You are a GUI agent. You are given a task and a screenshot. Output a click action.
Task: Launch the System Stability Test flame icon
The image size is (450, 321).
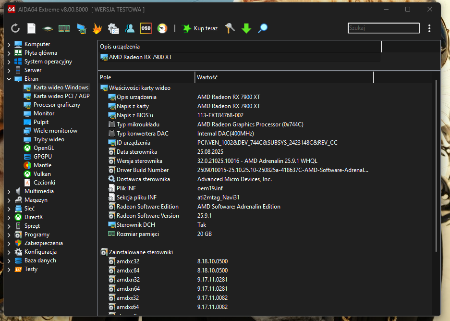click(97, 28)
